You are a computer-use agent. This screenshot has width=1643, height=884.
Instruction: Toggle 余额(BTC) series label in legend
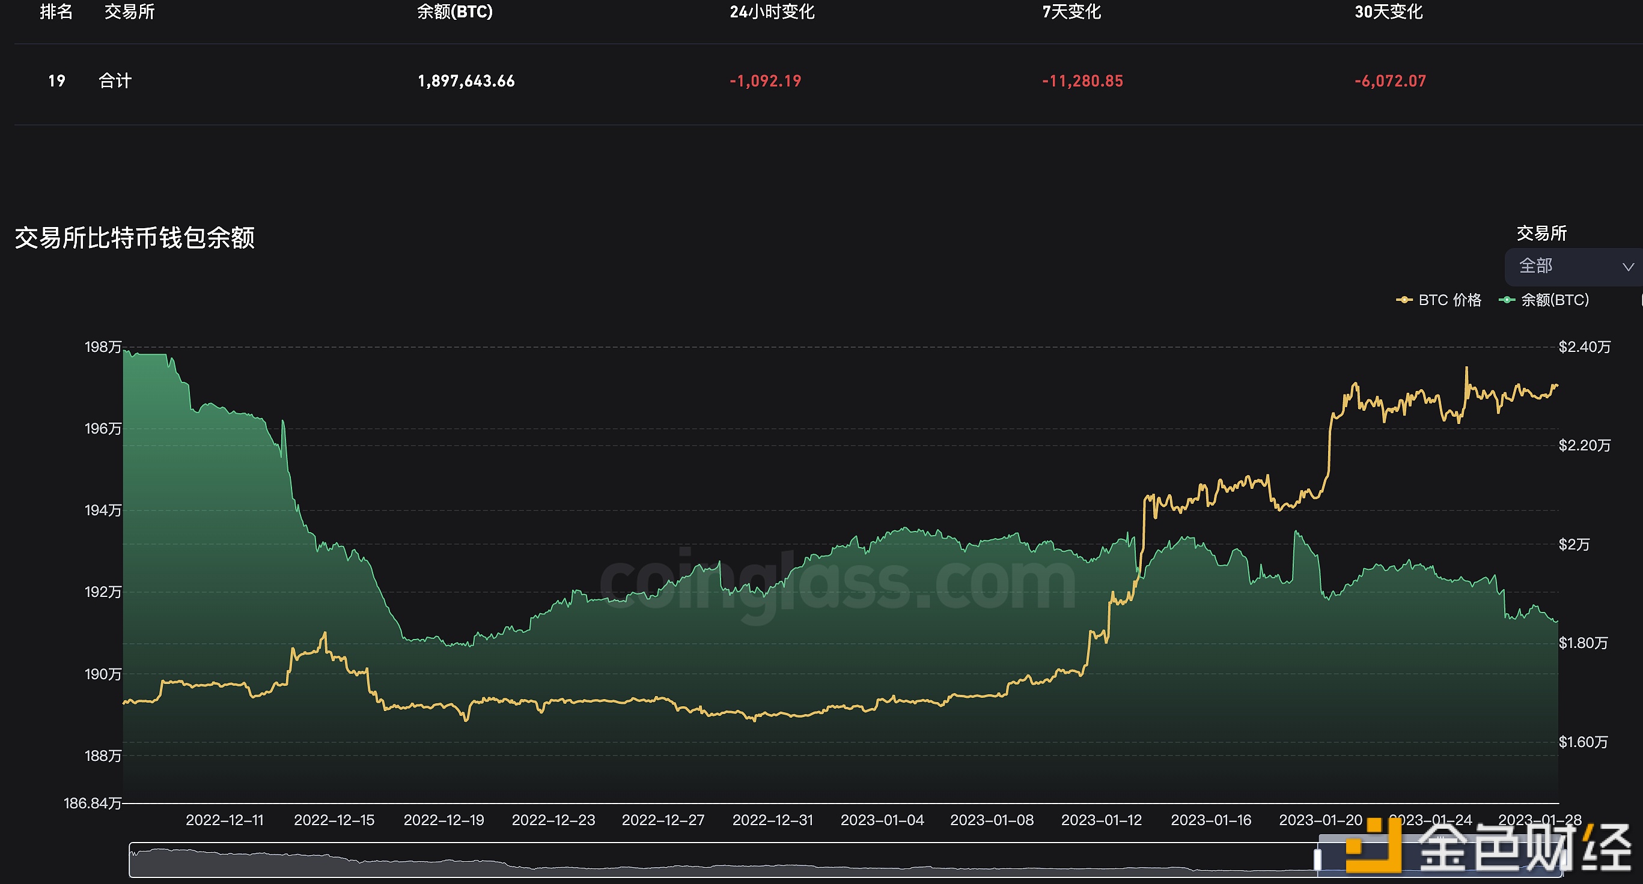[x=1554, y=300]
